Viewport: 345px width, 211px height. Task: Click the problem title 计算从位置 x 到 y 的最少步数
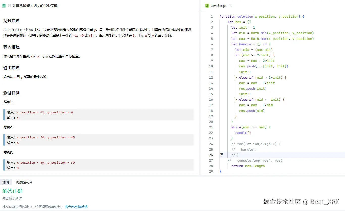[35, 6]
